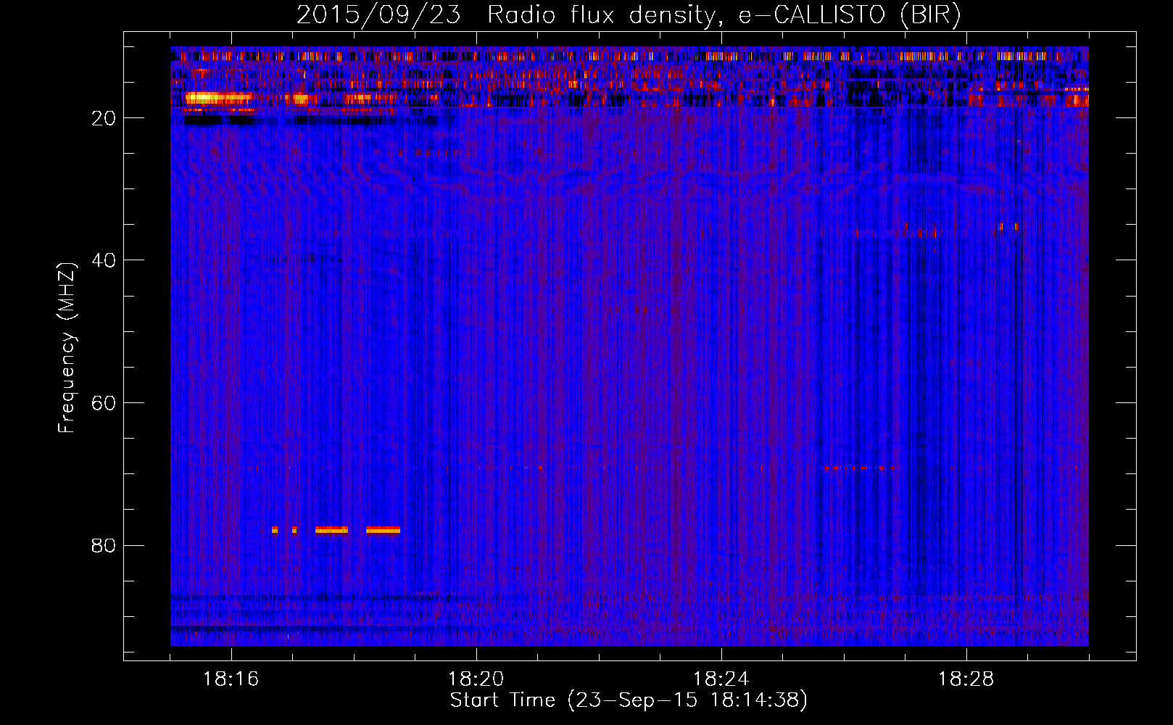Viewport: 1173px width, 725px height.
Task: Click the plot title 'Radio flux density, e-CALLISTO (BIR)'
Action: pos(724,15)
